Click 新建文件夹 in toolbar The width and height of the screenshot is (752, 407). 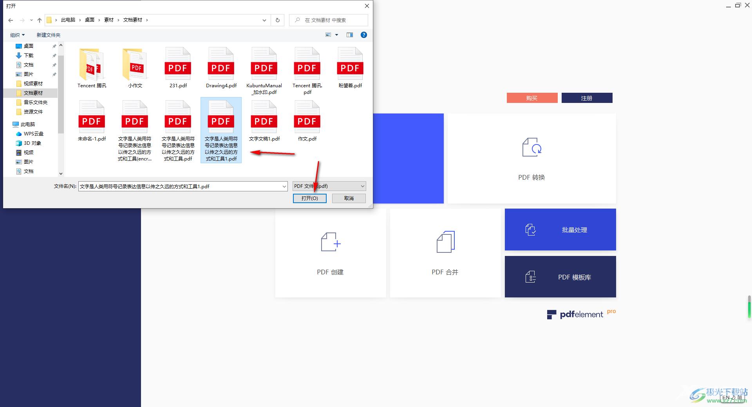point(49,35)
